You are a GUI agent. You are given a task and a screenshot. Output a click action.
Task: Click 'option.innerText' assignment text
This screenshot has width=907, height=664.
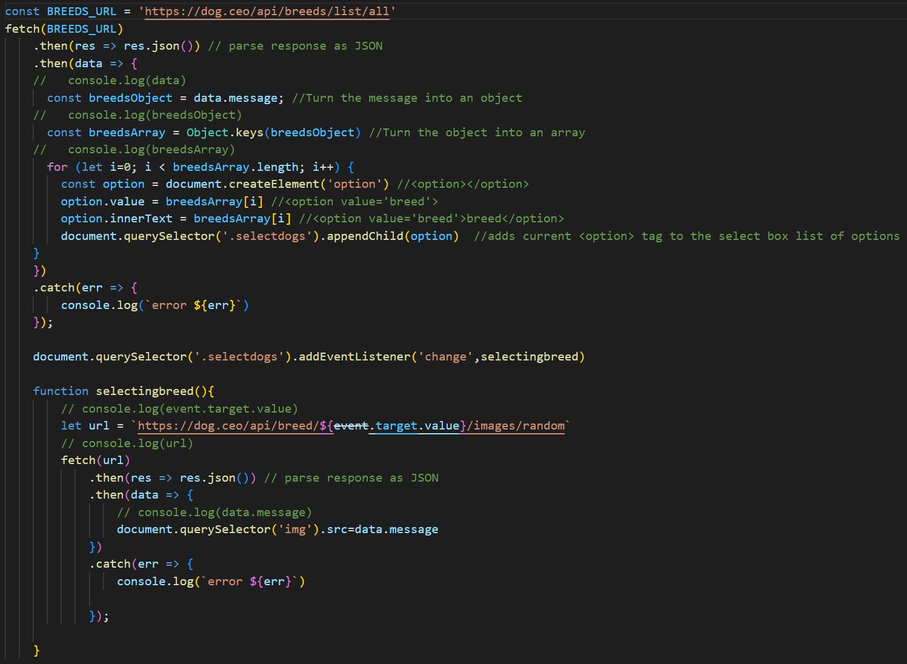coord(116,219)
